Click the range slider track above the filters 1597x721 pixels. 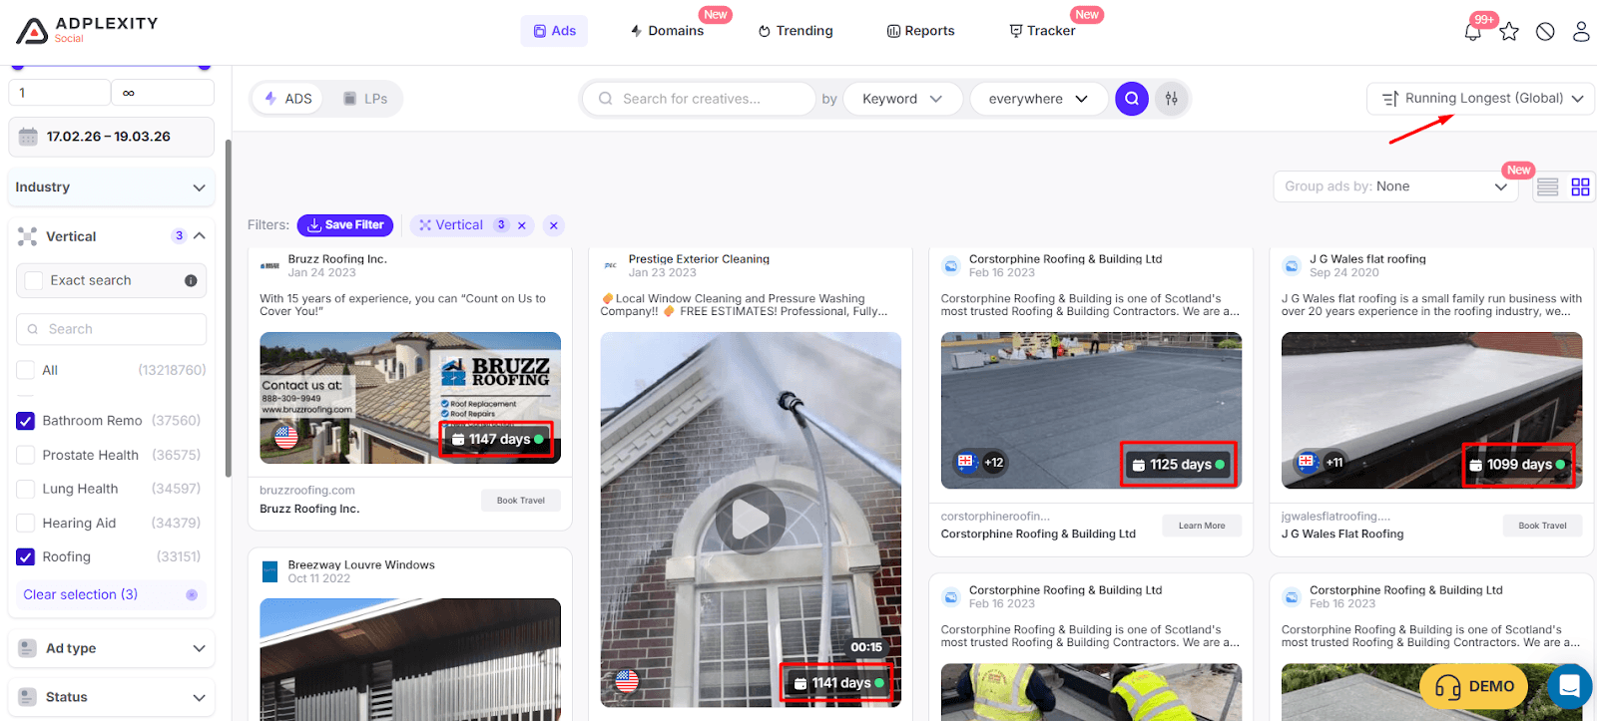[110, 67]
